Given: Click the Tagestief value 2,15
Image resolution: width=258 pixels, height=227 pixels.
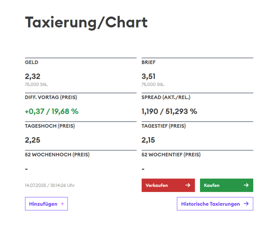Looking at the screenshot, I should coord(148,140).
